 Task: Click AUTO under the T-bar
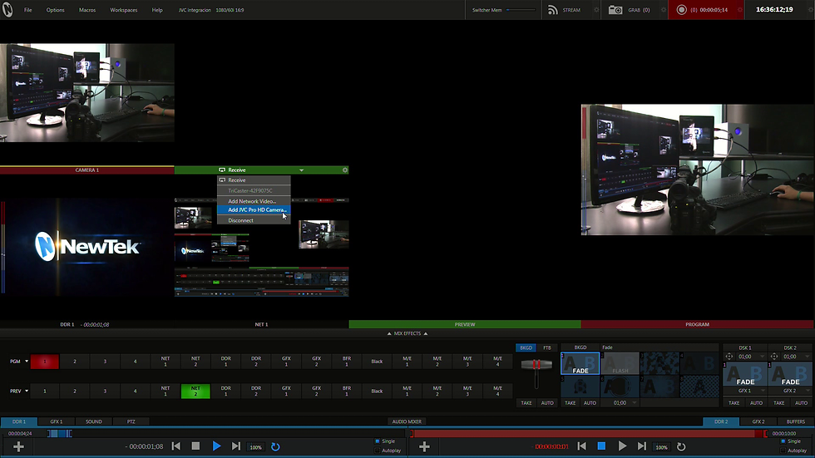click(x=547, y=403)
